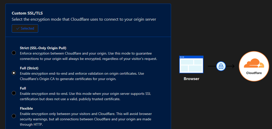Viewport: 272px width, 129px height.
Task: Click the Cloudflare caption inside the circle
Action: tap(254, 73)
